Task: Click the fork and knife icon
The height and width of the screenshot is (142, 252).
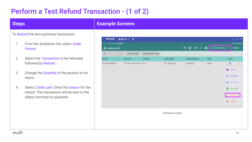Action: [195, 48]
